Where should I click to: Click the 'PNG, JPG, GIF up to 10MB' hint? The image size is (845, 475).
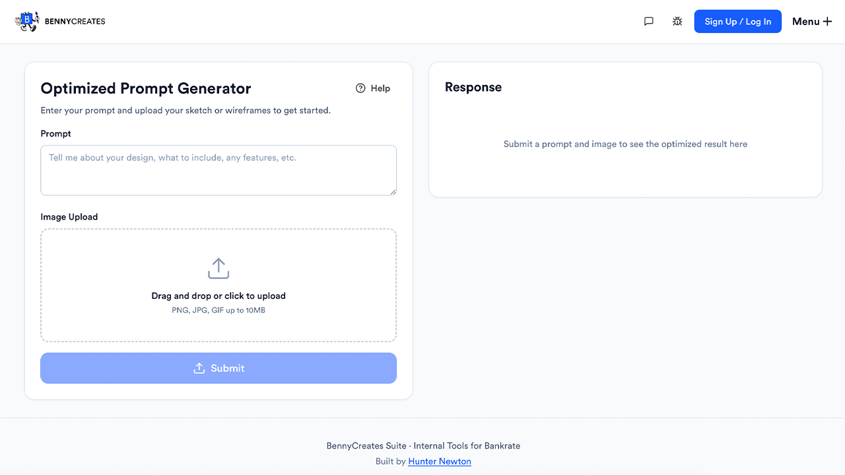(219, 310)
